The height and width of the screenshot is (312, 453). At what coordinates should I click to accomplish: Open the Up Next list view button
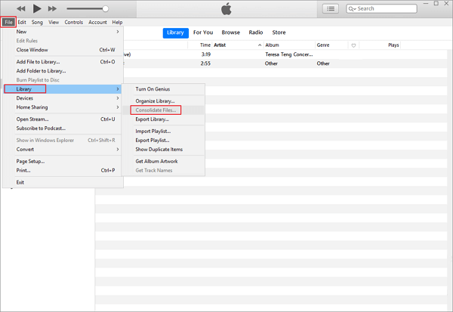(x=331, y=8)
